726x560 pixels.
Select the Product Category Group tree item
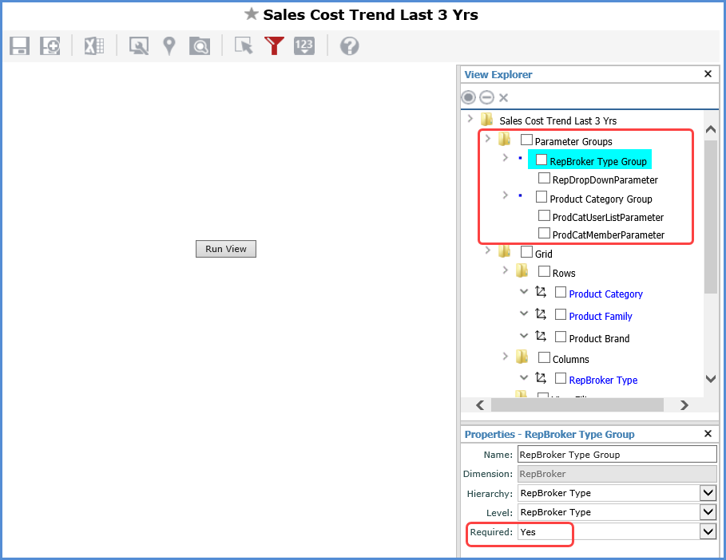(x=601, y=199)
